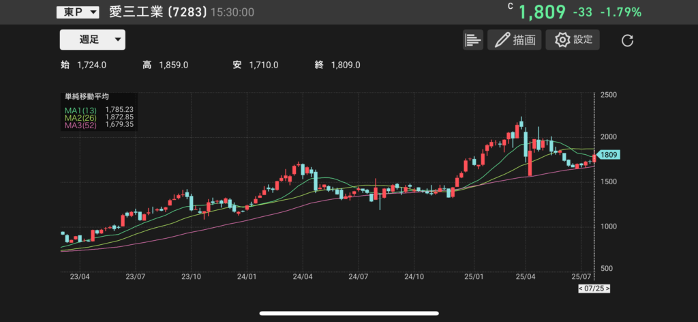Open the 設定 chart settings
Viewport: 698px width, 322px height.
click(x=573, y=40)
